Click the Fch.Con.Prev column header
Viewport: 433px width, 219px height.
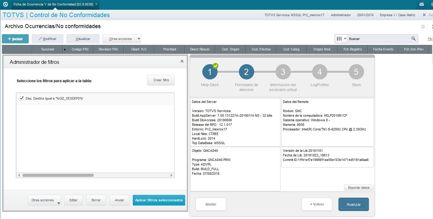(414, 49)
